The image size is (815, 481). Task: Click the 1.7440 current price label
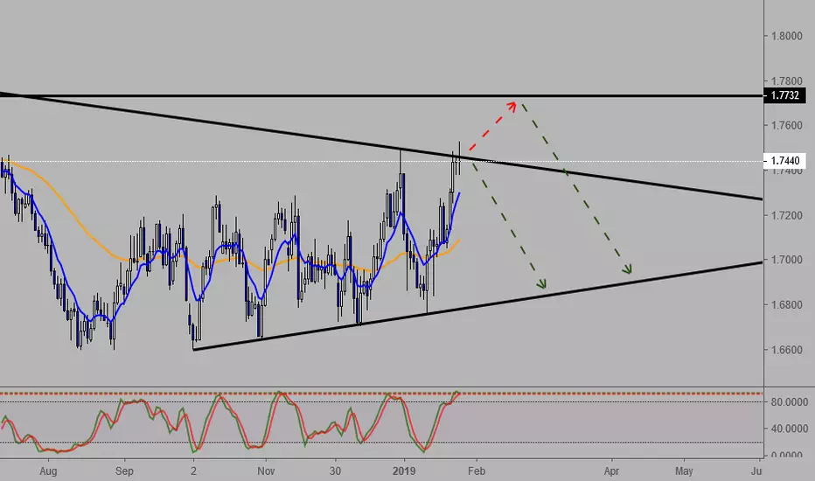pos(785,161)
